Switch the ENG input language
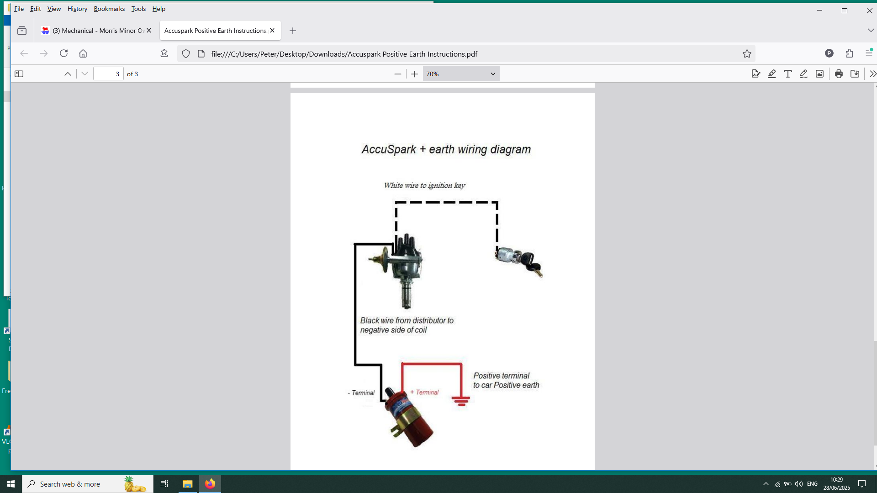 click(812, 484)
